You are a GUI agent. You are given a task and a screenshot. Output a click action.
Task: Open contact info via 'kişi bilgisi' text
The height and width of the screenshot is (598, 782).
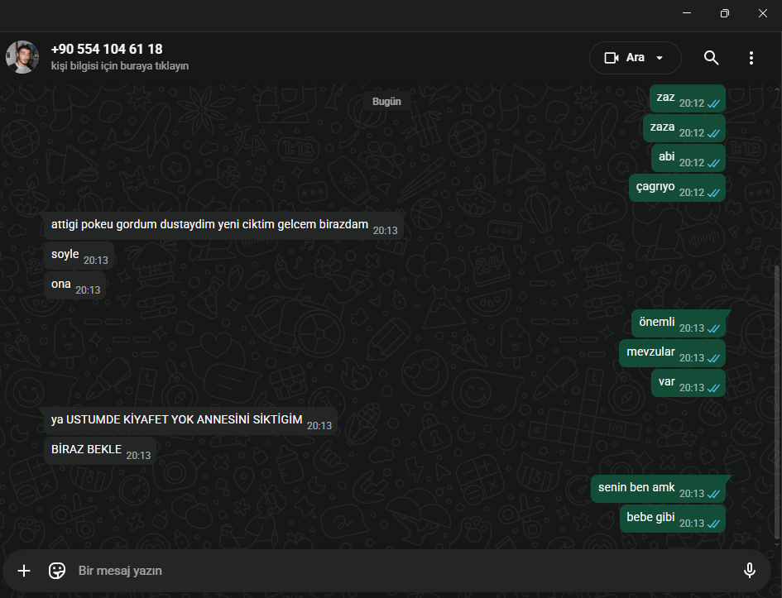tap(120, 66)
